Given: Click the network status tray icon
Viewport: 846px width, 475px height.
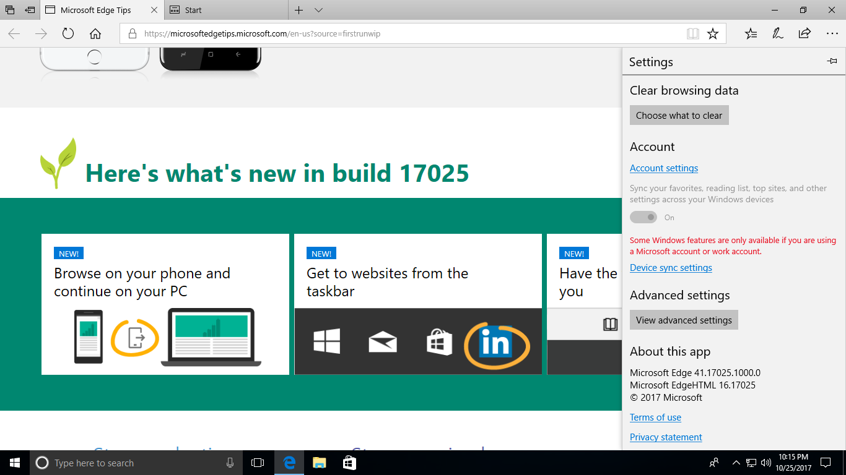Looking at the screenshot, I should click(751, 463).
